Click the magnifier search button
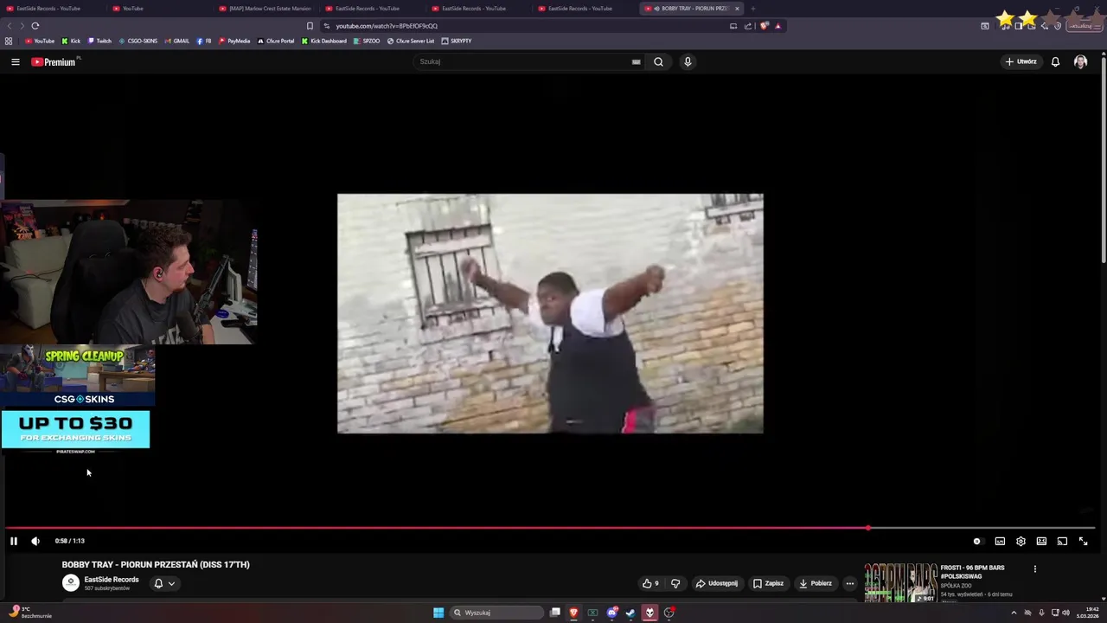The image size is (1107, 623). point(658,61)
